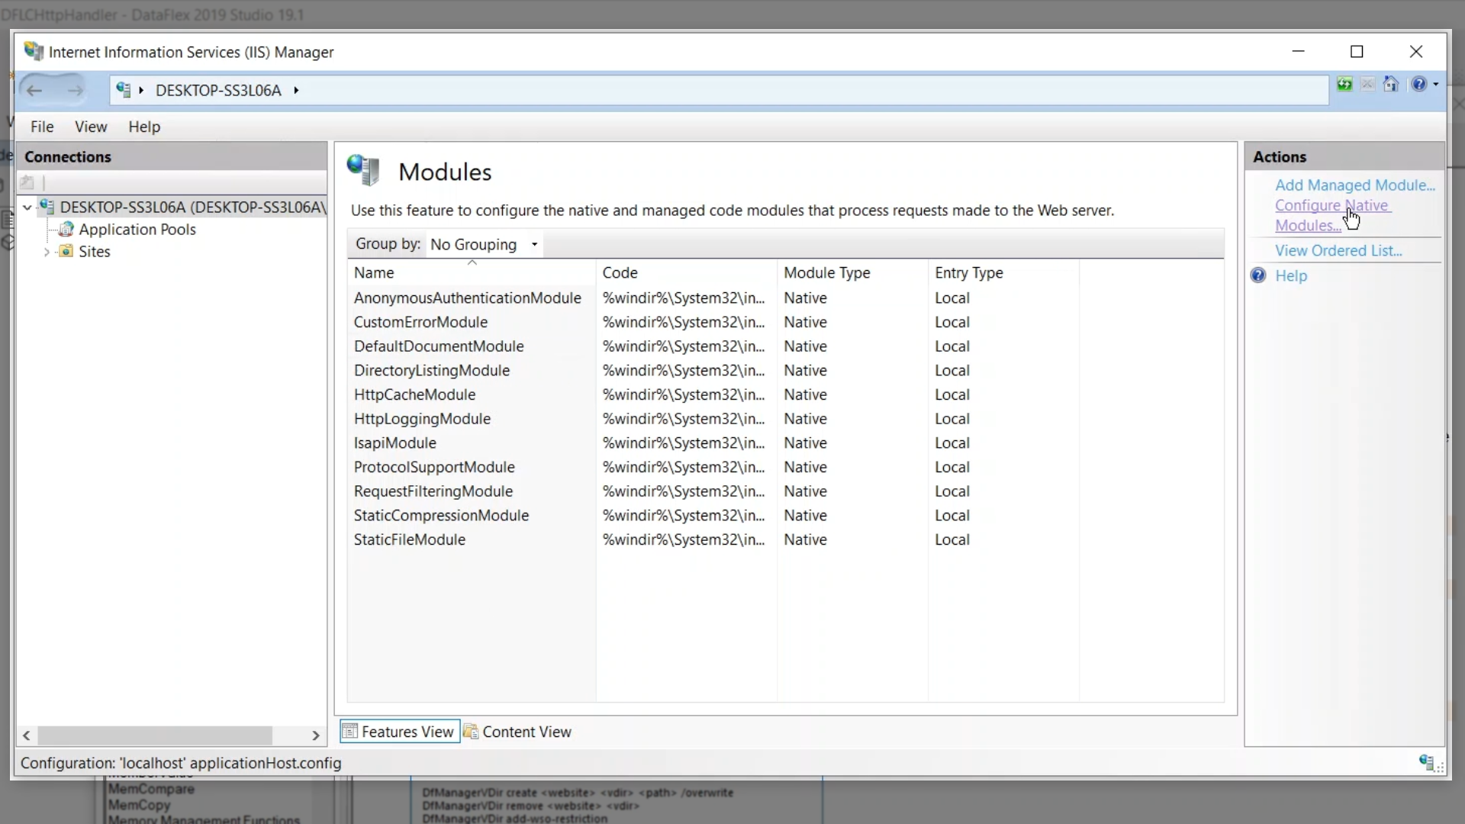Click the Sites folder icon

[66, 252]
